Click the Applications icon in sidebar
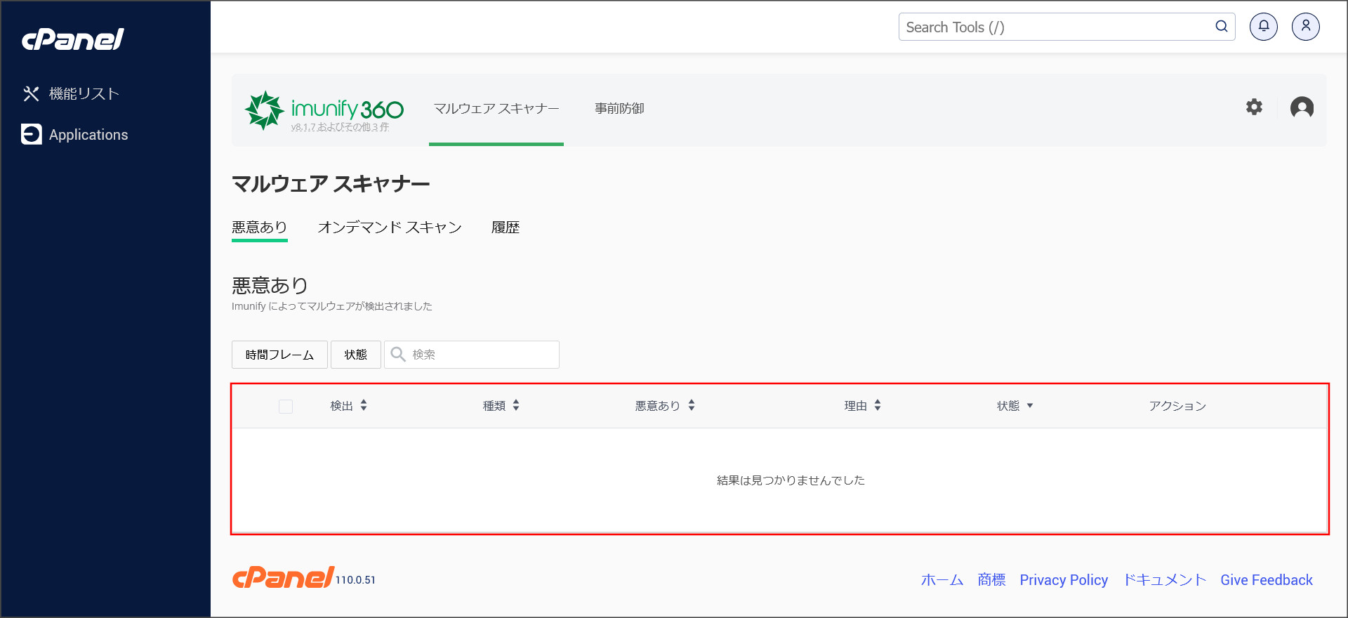 tap(32, 134)
